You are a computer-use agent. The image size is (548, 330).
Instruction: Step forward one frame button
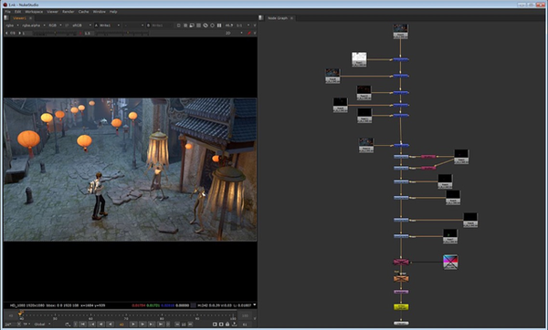142,324
